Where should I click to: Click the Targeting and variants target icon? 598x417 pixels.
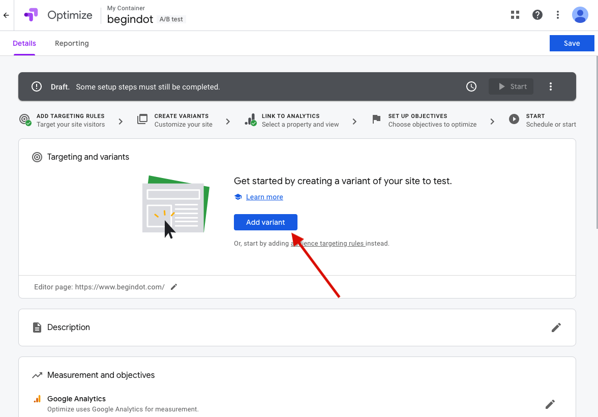click(x=37, y=157)
